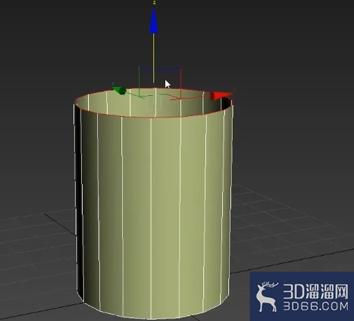The height and width of the screenshot is (321, 354).
Task: Grab the green Y-axis gizmo arrow
Action: (x=119, y=90)
